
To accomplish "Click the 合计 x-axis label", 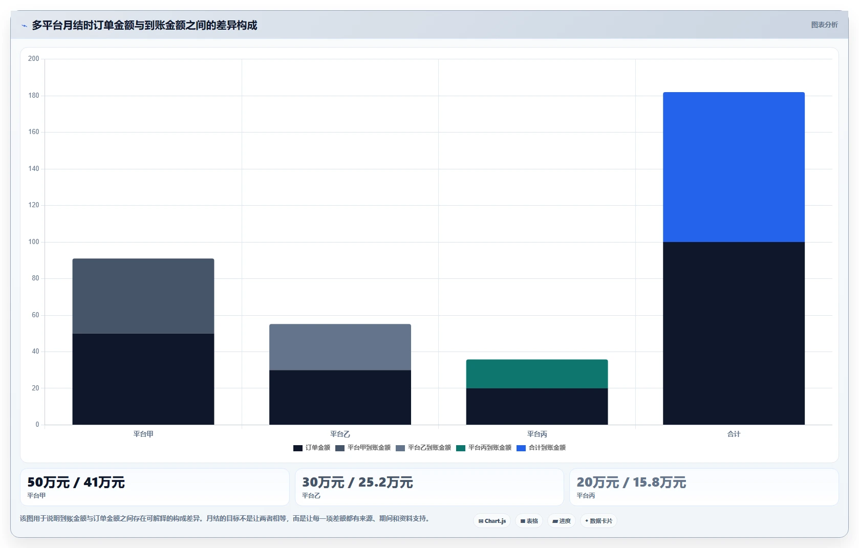I will point(734,434).
